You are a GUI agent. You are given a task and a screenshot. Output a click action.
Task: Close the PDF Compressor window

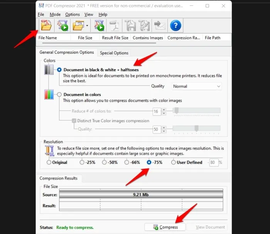(x=223, y=6)
